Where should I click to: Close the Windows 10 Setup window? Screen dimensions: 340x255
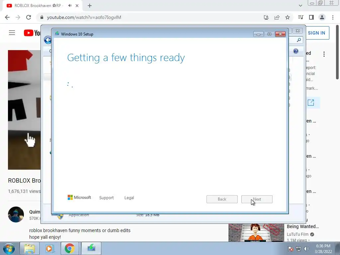pyautogui.click(x=280, y=34)
